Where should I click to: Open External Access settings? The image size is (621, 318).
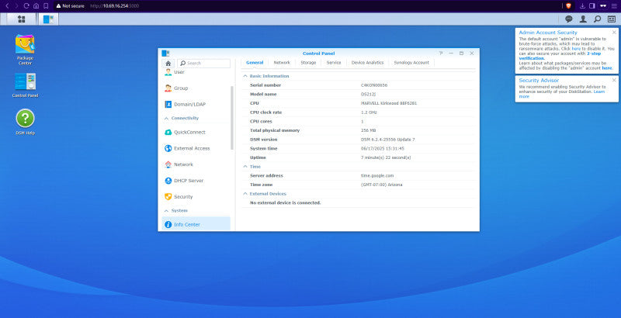pyautogui.click(x=196, y=148)
